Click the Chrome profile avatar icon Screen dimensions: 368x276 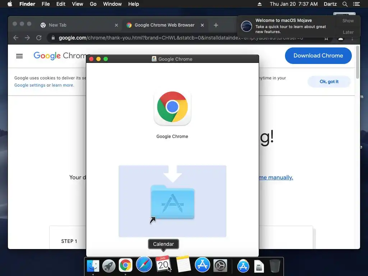tap(341, 39)
